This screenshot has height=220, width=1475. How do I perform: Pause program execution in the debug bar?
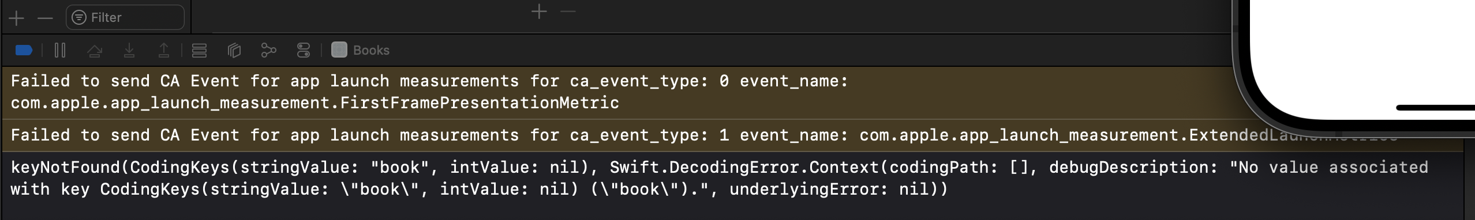[x=60, y=51]
